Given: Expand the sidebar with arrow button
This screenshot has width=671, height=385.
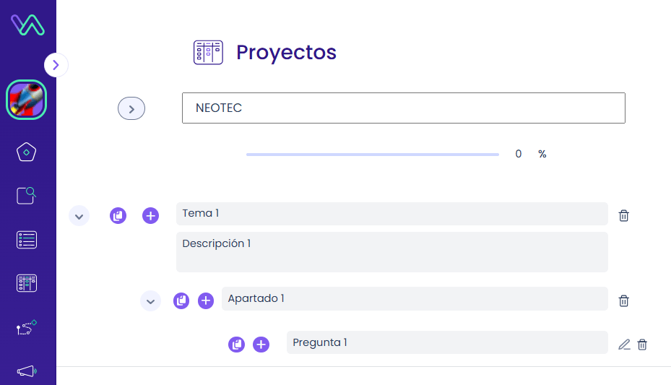Looking at the screenshot, I should [x=56, y=65].
